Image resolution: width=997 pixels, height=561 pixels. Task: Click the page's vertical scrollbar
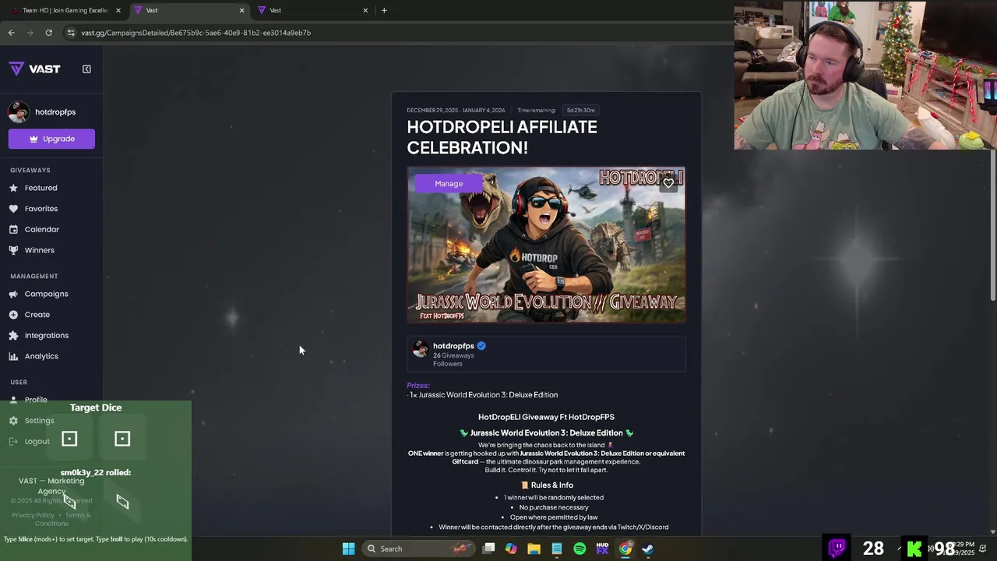[x=992, y=226]
